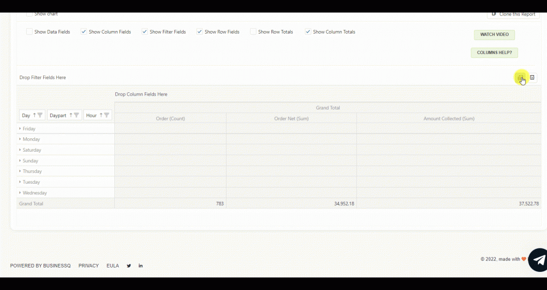Click the COLUMNS HELP? button
The image size is (547, 290).
494,53
